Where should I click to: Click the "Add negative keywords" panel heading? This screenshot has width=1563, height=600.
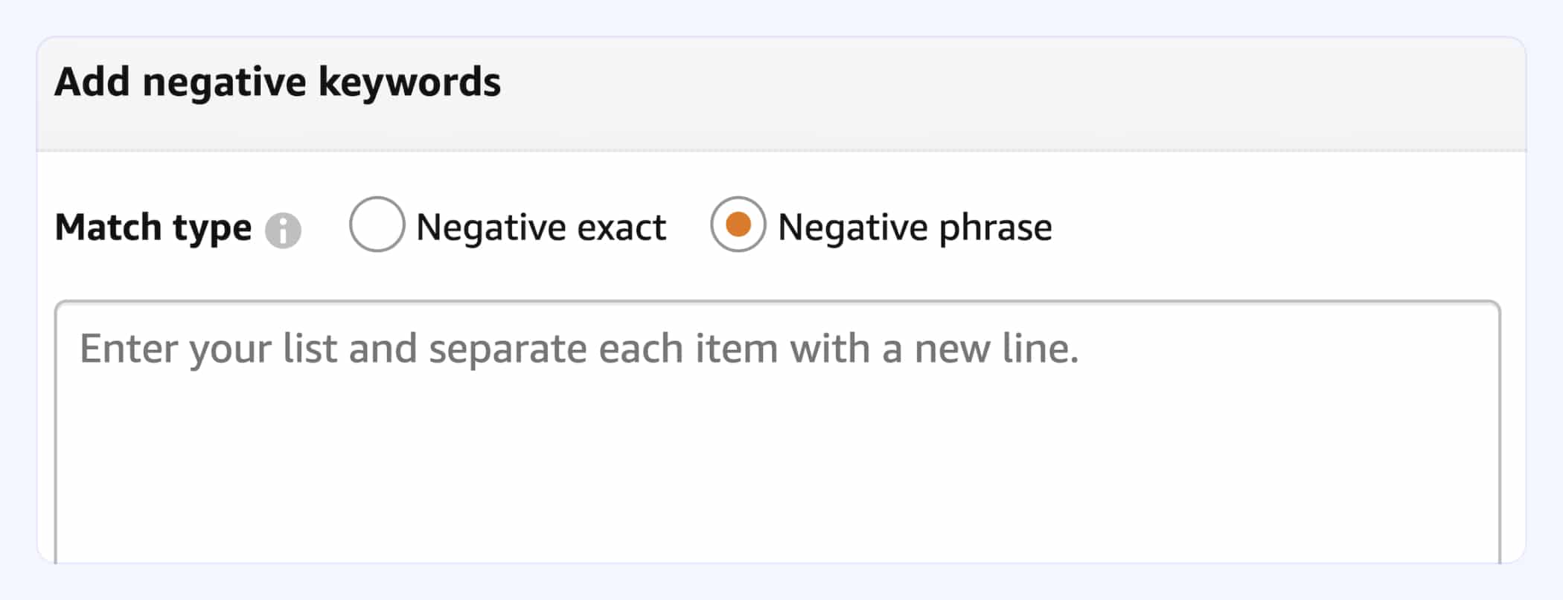(x=278, y=82)
